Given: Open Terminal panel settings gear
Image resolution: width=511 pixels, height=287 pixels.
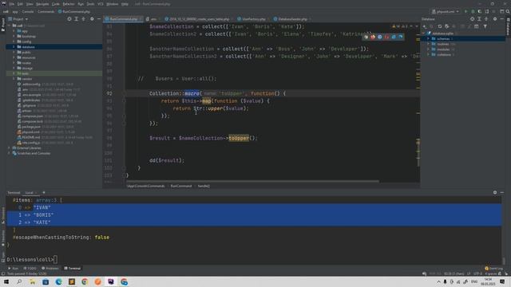Looking at the screenshot, I should click(x=495, y=193).
